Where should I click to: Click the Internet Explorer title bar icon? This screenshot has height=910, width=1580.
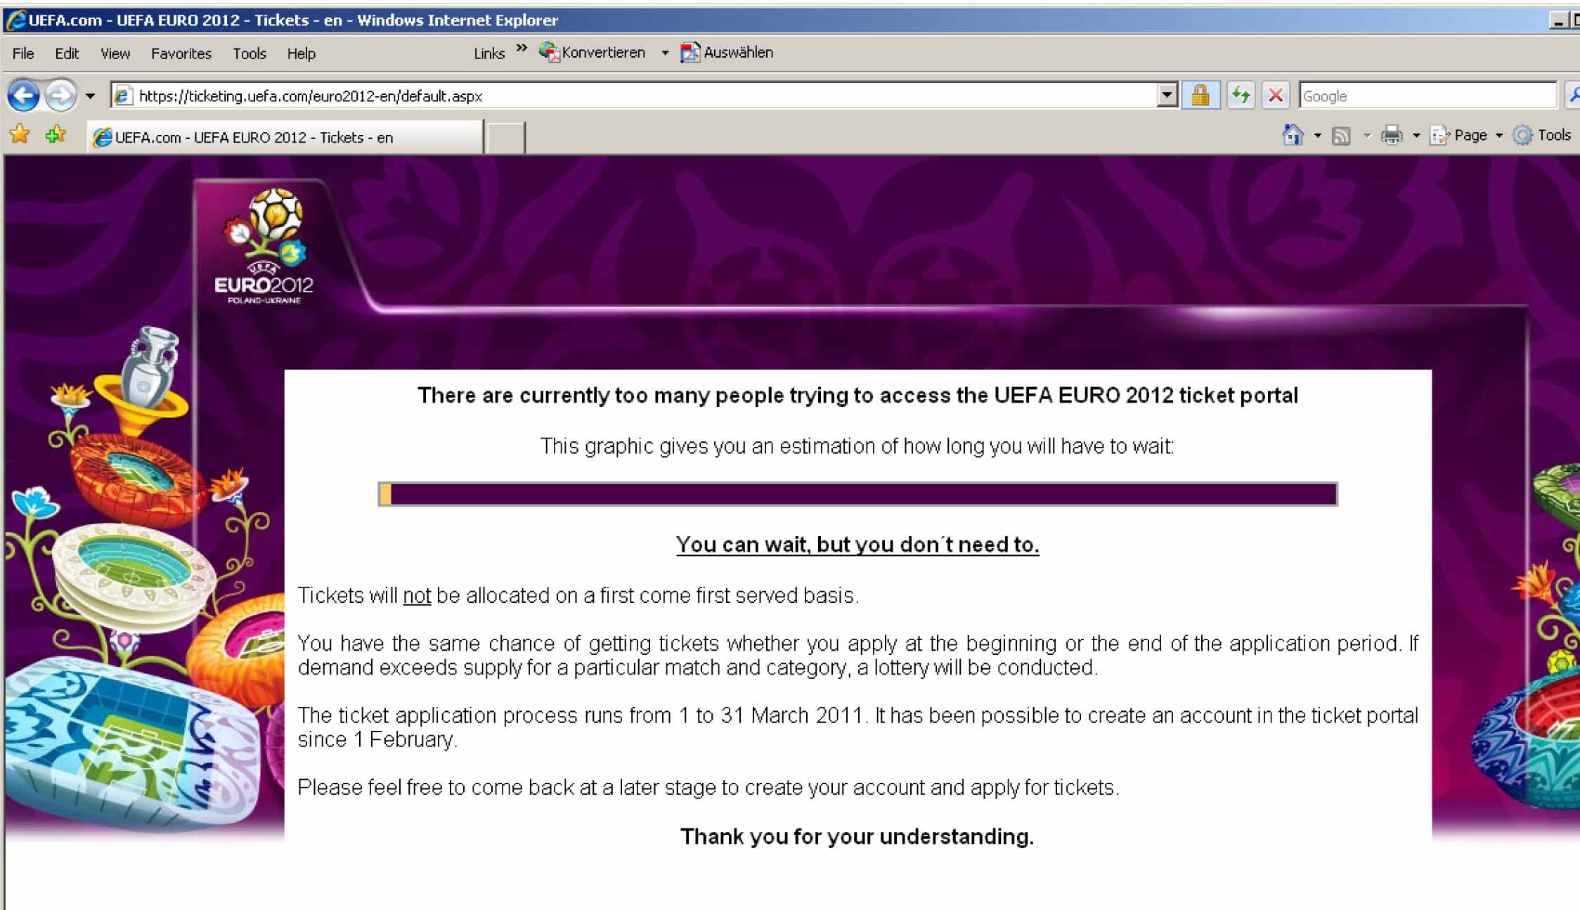(x=15, y=20)
